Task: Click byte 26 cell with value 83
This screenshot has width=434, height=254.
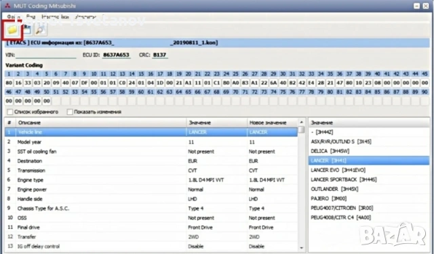Action: click(245, 83)
